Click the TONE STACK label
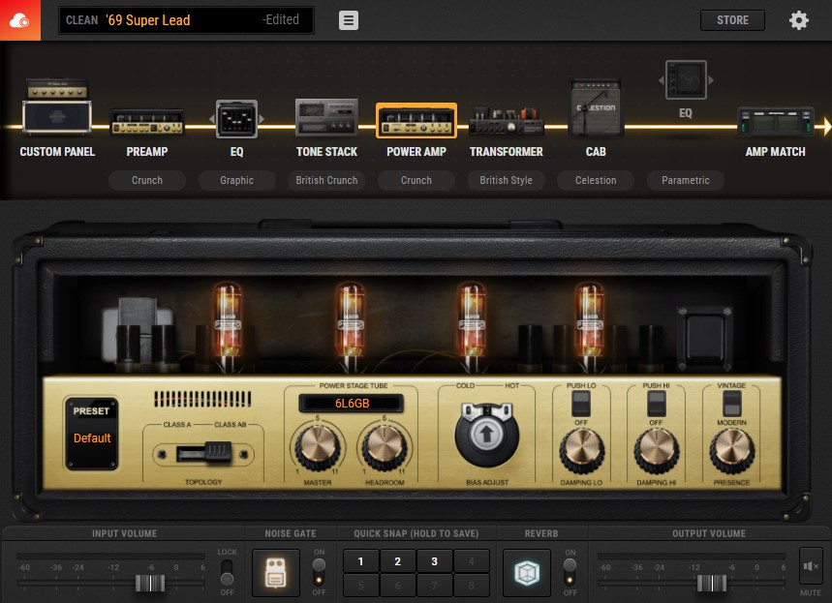 (326, 152)
